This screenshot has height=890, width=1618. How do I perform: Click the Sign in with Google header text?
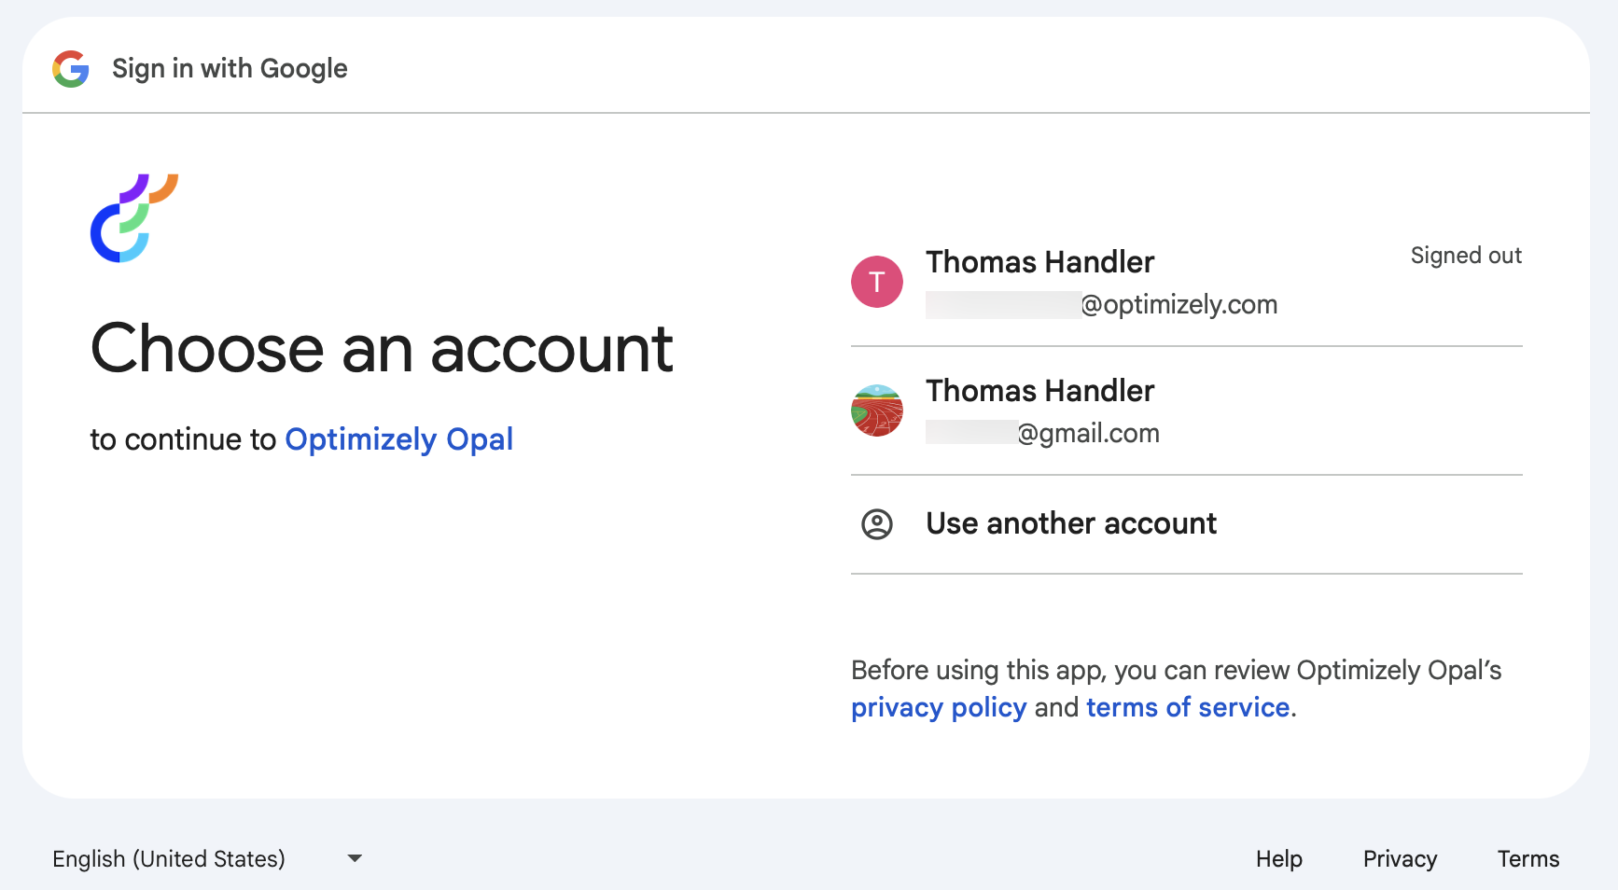pos(230,69)
